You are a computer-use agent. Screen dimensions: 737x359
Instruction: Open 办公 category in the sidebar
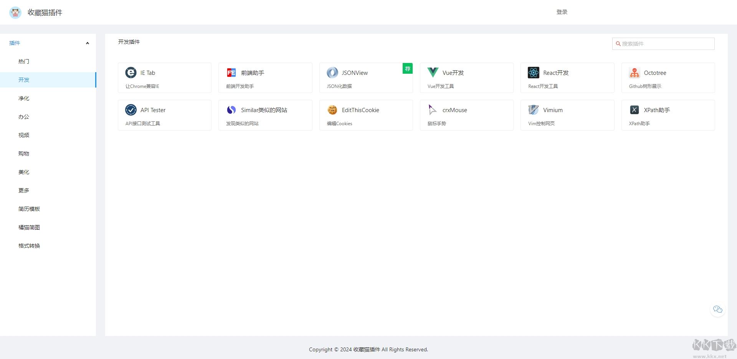point(48,117)
